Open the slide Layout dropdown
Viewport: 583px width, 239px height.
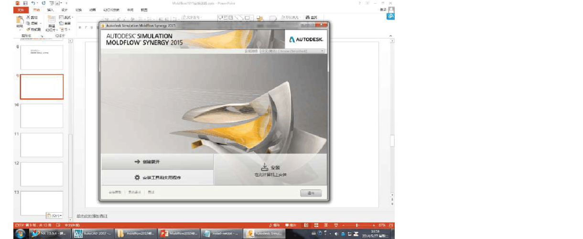65,17
